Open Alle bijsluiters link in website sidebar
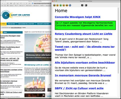The image size is (121, 99). (11, 71)
